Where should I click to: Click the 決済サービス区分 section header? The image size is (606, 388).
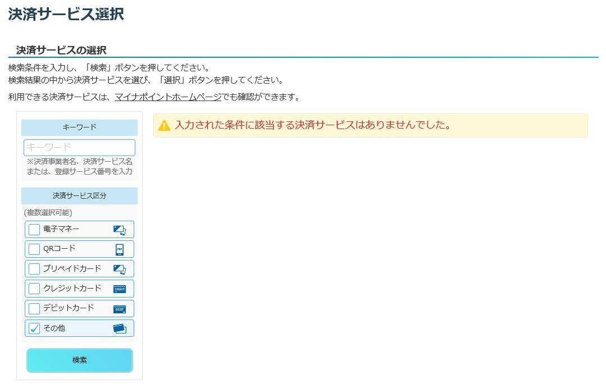tap(80, 196)
